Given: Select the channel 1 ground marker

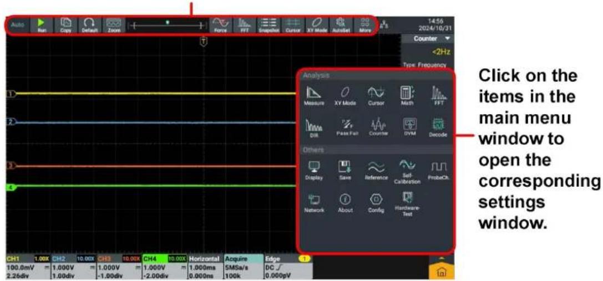Looking at the screenshot, I should [x=11, y=94].
